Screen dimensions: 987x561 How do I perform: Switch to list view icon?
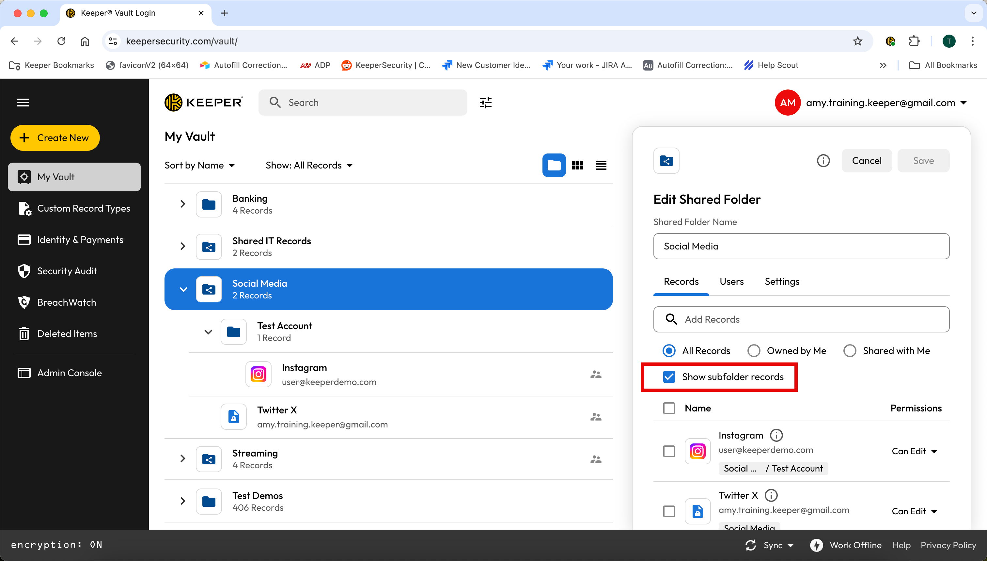[x=601, y=165]
